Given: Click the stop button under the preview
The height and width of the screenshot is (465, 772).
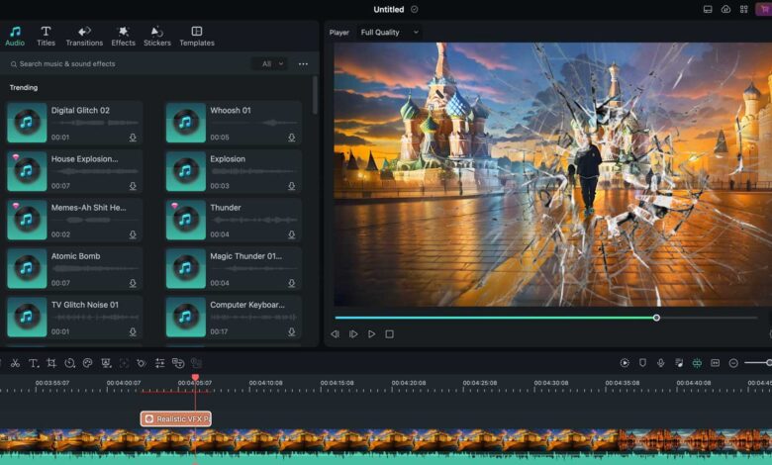Looking at the screenshot, I should (x=389, y=334).
